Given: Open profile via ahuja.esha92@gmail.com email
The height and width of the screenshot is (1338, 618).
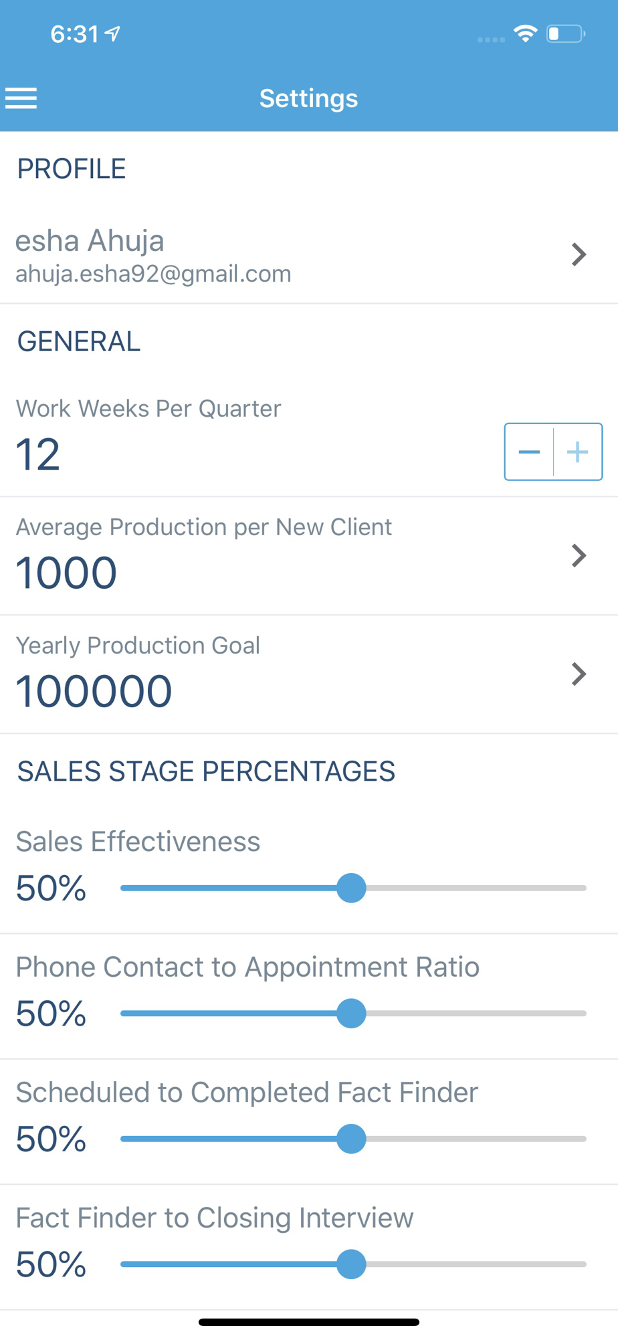Looking at the screenshot, I should point(153,274).
